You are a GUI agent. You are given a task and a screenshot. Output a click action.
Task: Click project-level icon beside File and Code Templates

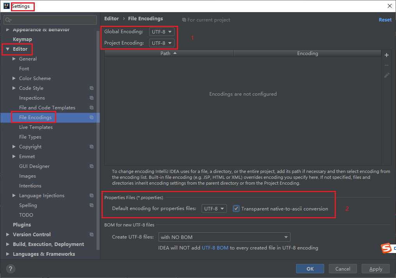pos(91,107)
